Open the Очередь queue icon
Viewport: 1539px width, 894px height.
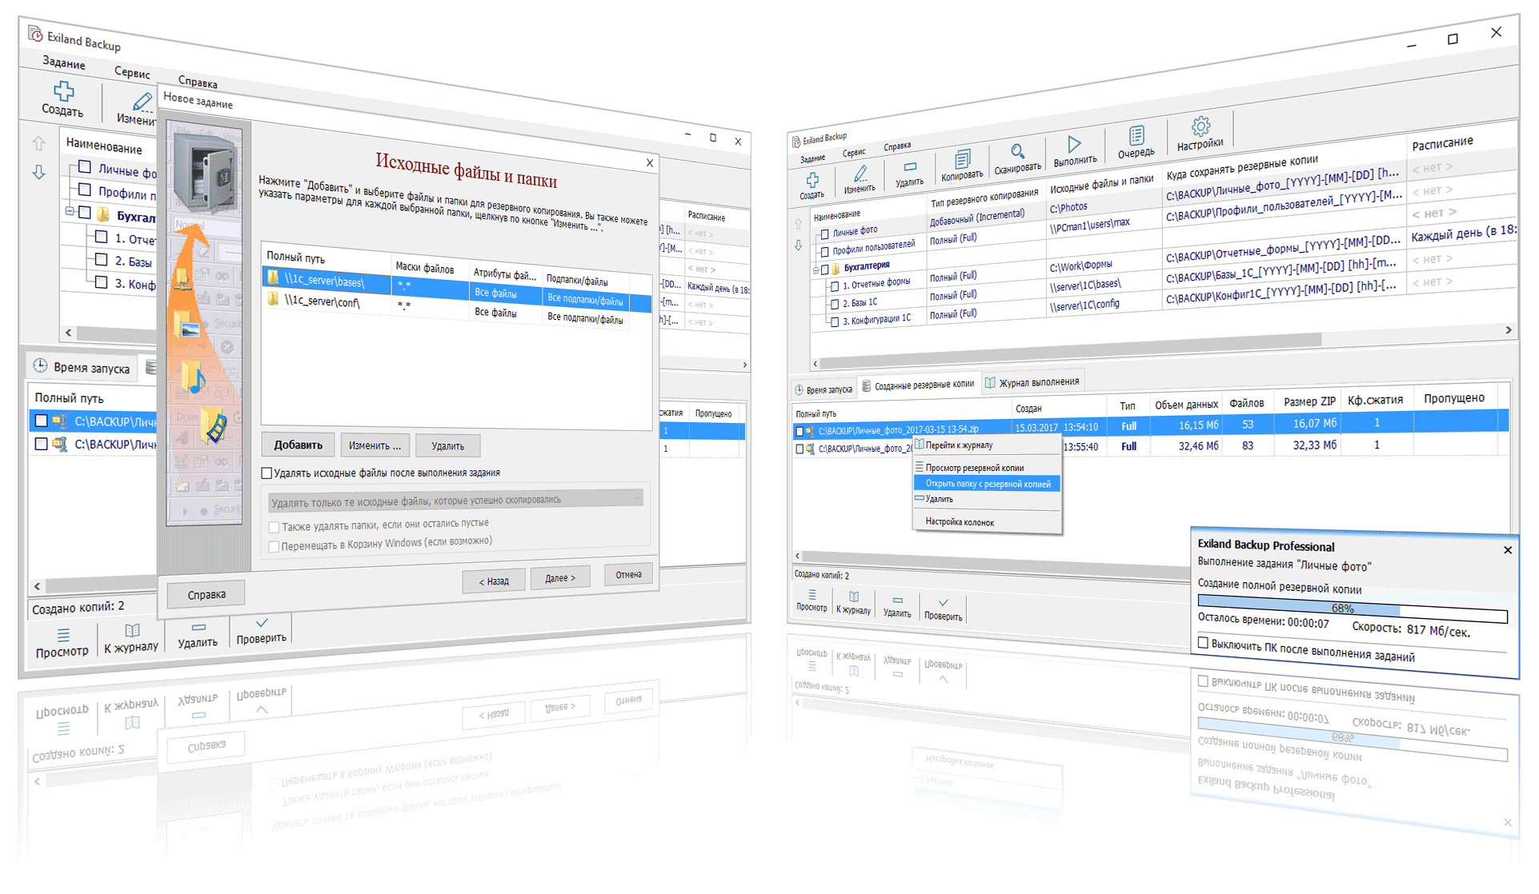(1136, 135)
